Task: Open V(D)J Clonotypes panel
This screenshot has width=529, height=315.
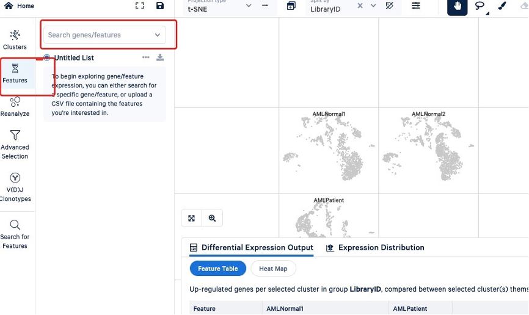Action: pyautogui.click(x=15, y=187)
